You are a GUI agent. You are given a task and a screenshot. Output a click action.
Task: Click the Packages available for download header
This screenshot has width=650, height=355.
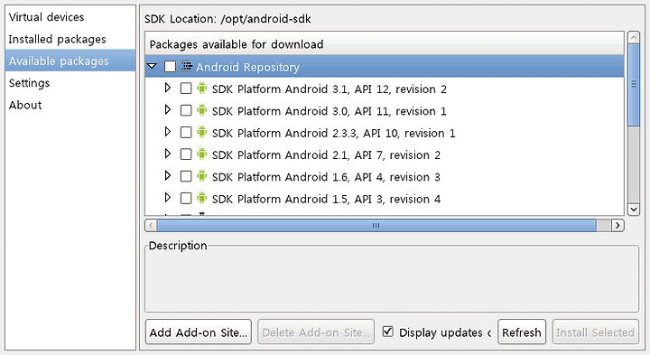(x=385, y=44)
